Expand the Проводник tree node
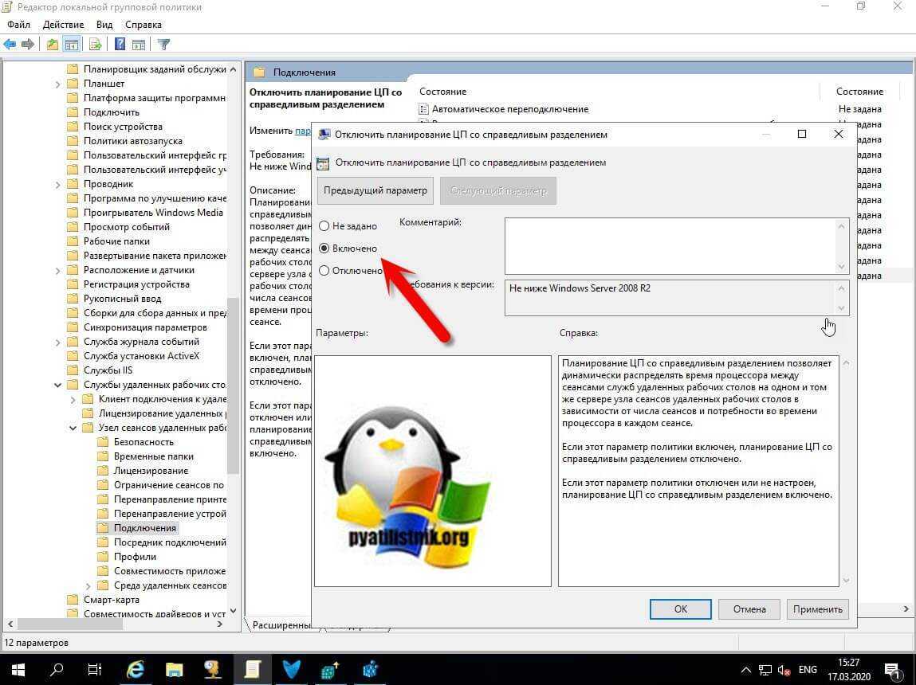 point(57,184)
